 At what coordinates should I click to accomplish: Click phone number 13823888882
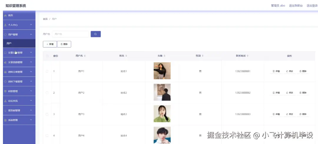click(243, 93)
